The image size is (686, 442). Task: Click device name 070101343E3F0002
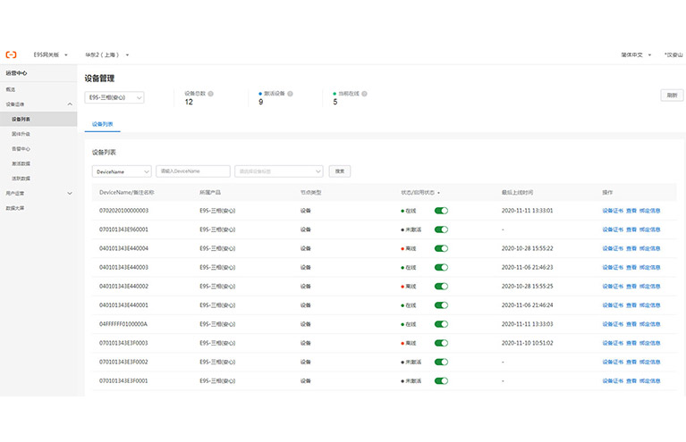click(123, 362)
